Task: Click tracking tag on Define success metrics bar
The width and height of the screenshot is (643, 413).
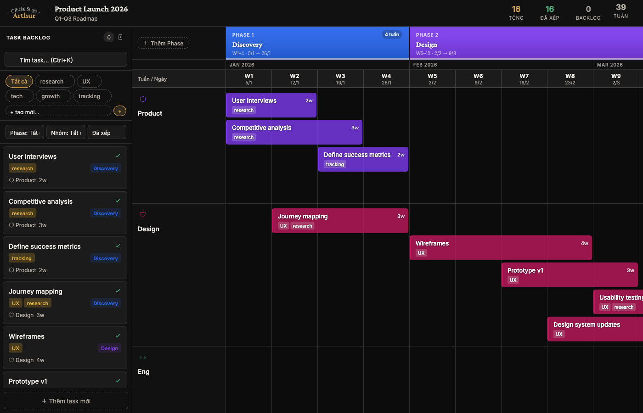Action: tap(335, 164)
